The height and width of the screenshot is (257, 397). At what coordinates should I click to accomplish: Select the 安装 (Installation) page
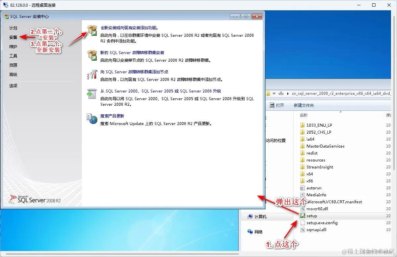click(x=13, y=37)
